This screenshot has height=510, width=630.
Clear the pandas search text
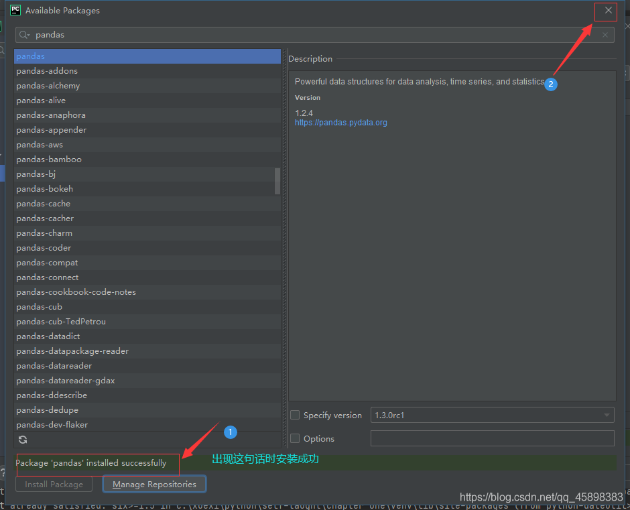pos(605,35)
